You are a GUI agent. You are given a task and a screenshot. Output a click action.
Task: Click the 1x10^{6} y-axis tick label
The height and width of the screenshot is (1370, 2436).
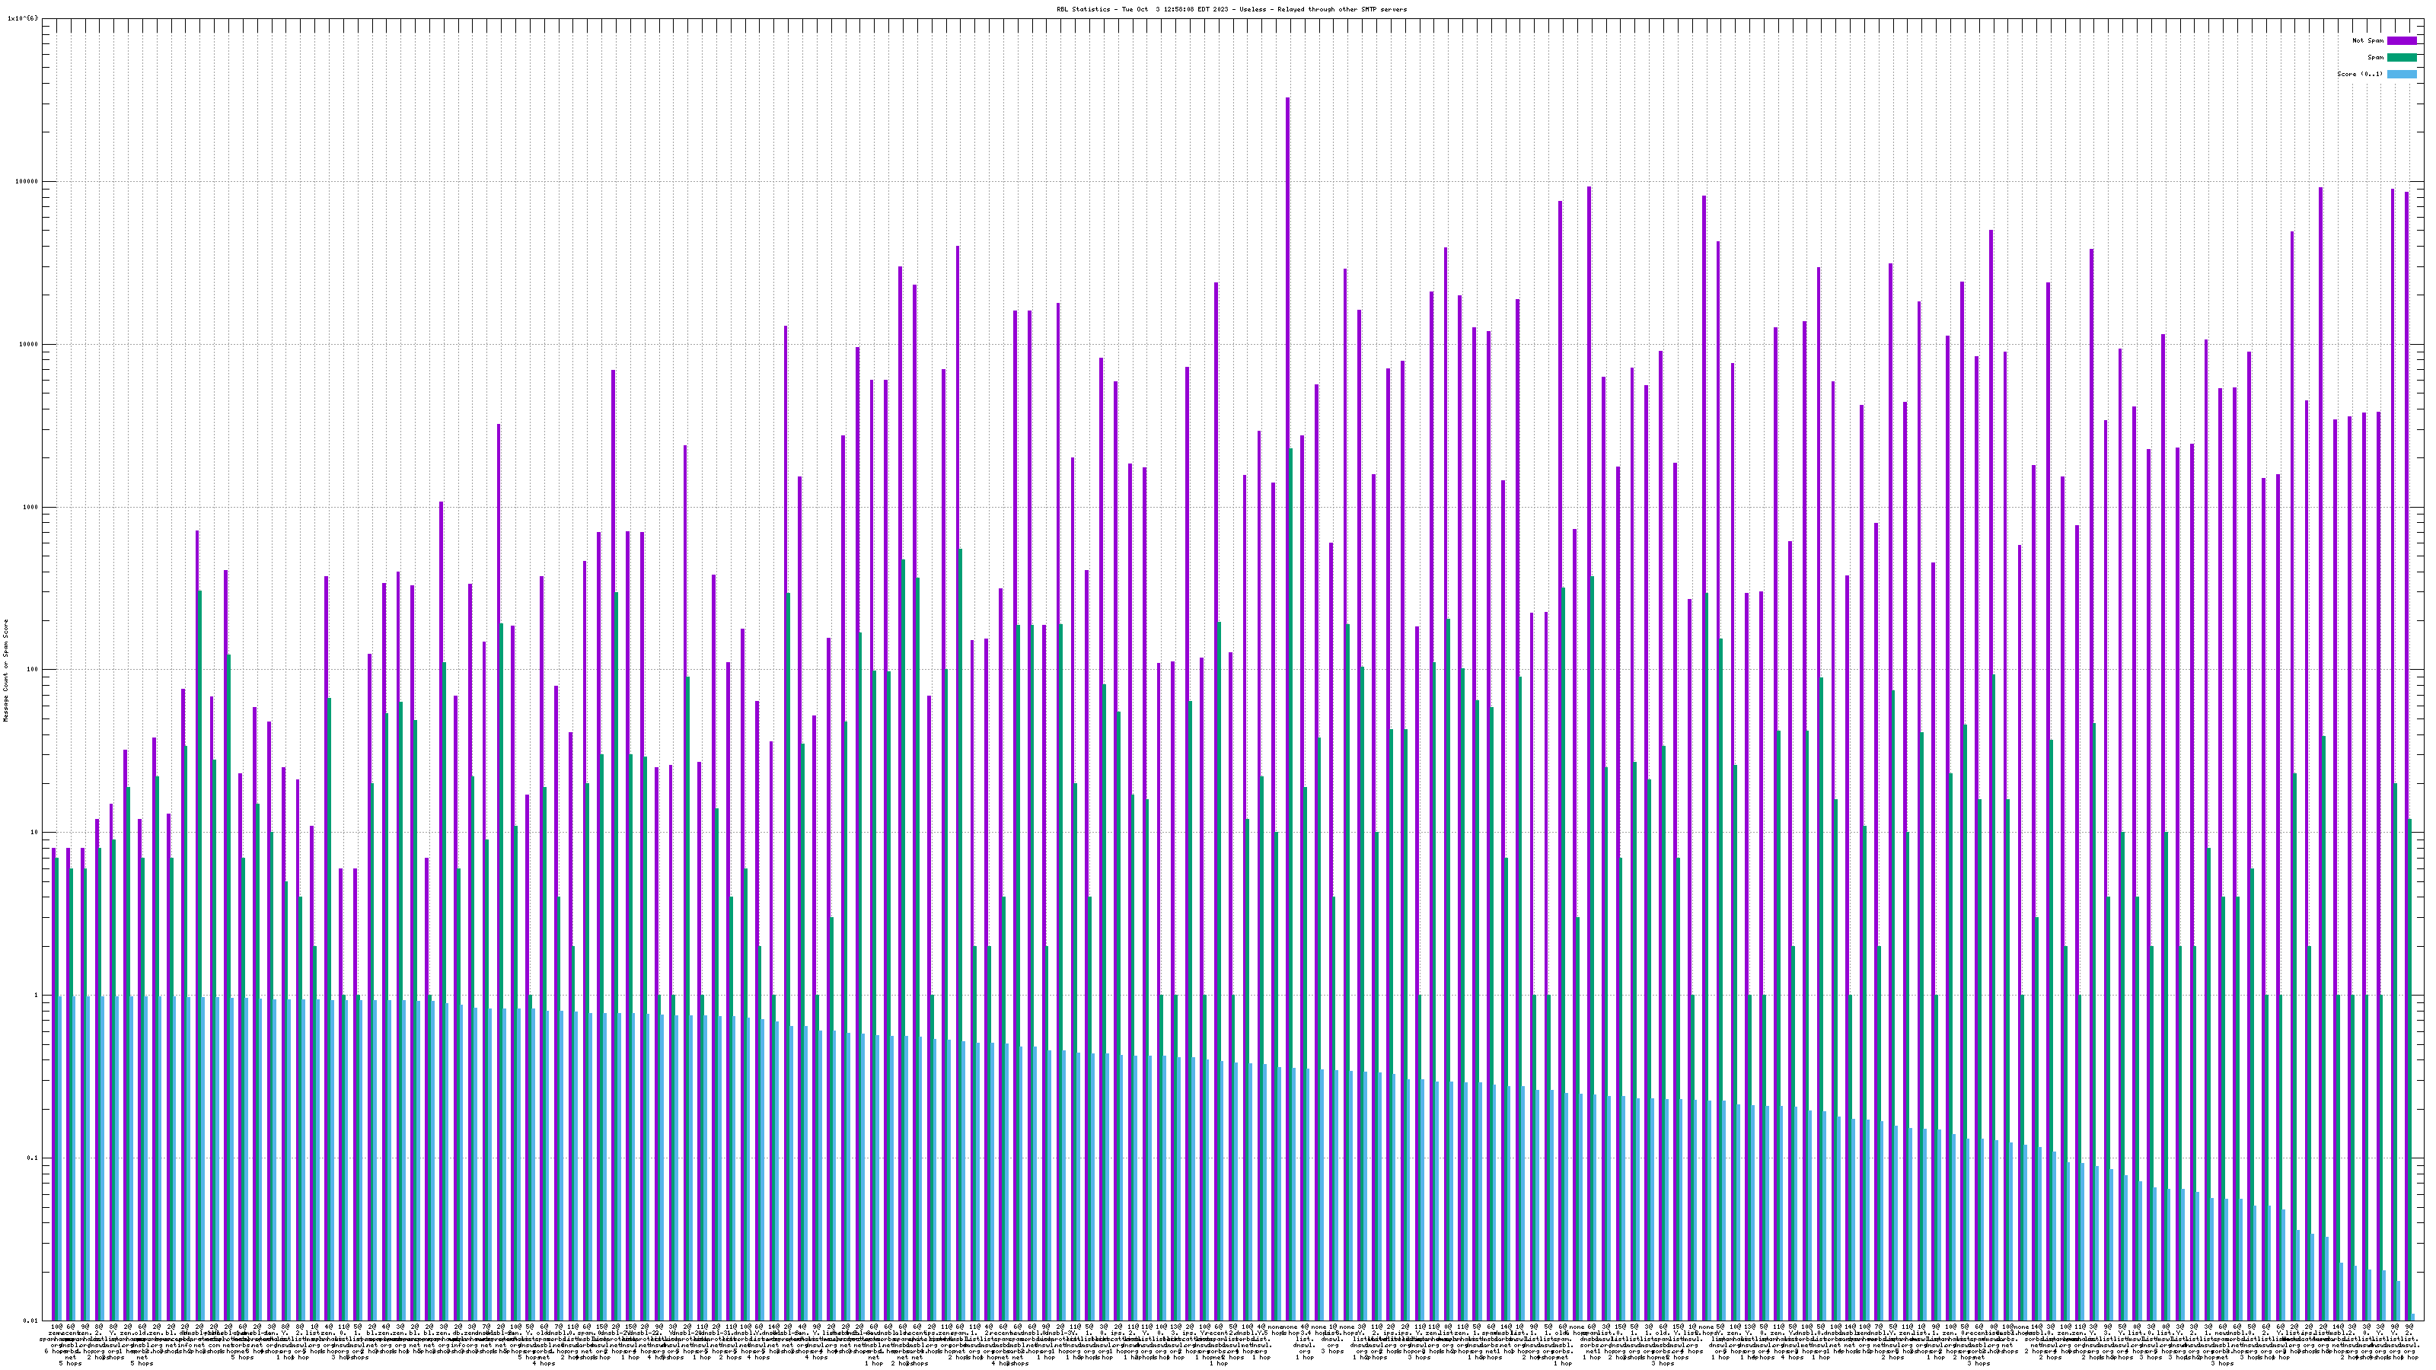pyautogui.click(x=23, y=19)
